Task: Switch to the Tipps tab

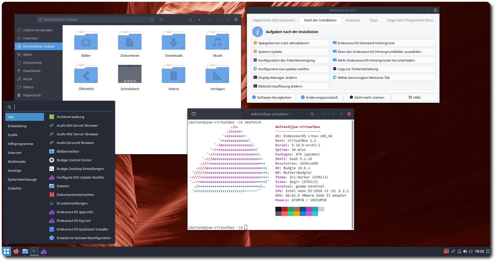Action: click(374, 20)
